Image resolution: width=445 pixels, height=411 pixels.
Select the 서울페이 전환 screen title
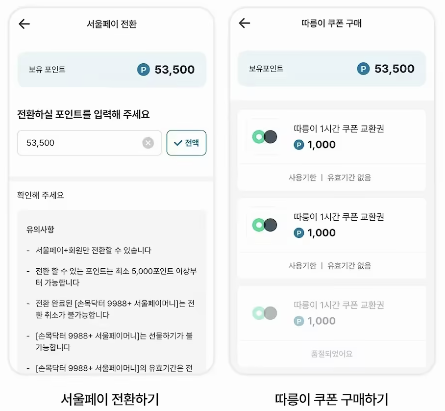pyautogui.click(x=112, y=24)
